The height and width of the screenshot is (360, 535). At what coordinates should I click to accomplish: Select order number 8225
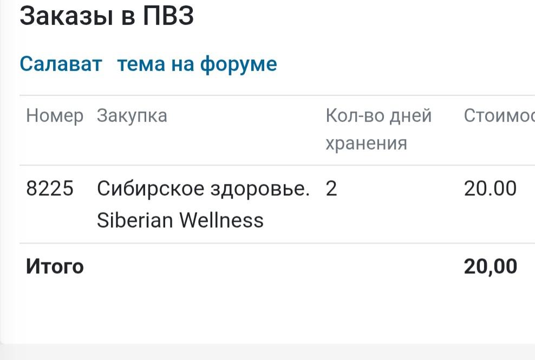[x=49, y=189]
